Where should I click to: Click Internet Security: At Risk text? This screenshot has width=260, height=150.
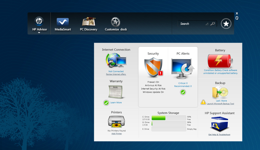click(153, 89)
